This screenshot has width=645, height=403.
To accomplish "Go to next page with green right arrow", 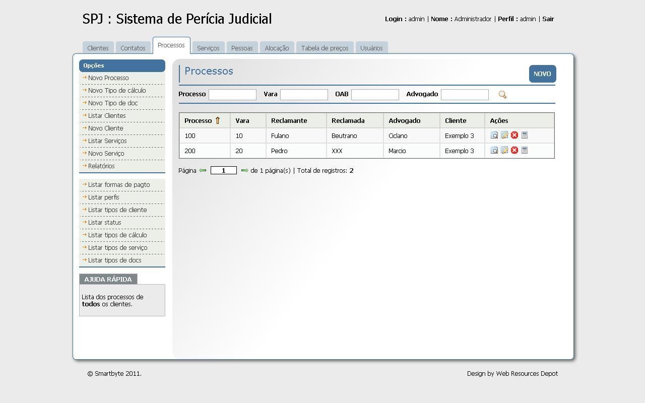I will [x=244, y=170].
